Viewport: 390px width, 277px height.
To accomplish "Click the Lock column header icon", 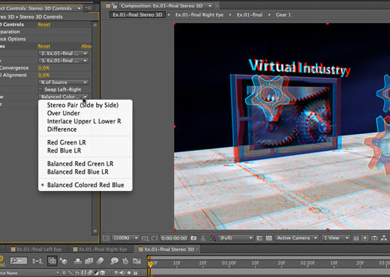I will (135, 273).
